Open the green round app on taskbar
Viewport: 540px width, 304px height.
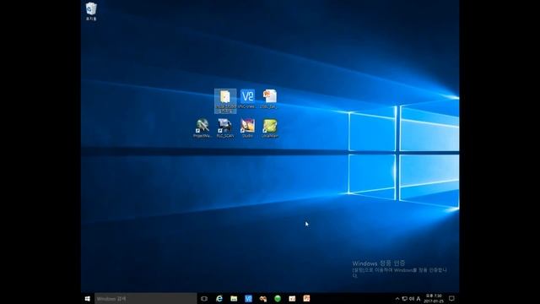tap(278, 298)
